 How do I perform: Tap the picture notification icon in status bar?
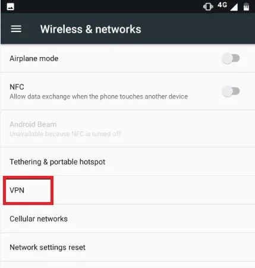click(x=11, y=7)
